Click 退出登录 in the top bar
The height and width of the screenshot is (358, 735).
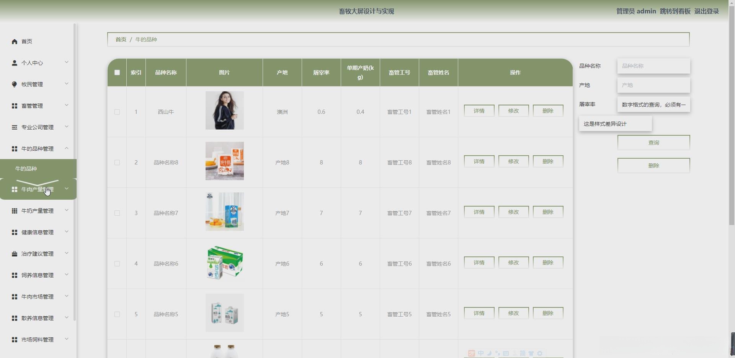pos(706,11)
